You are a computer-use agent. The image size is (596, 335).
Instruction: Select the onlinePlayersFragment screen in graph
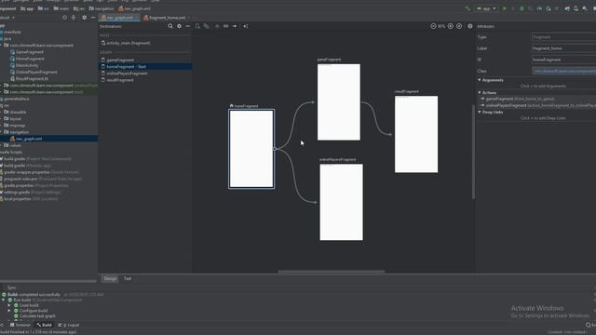(342, 202)
